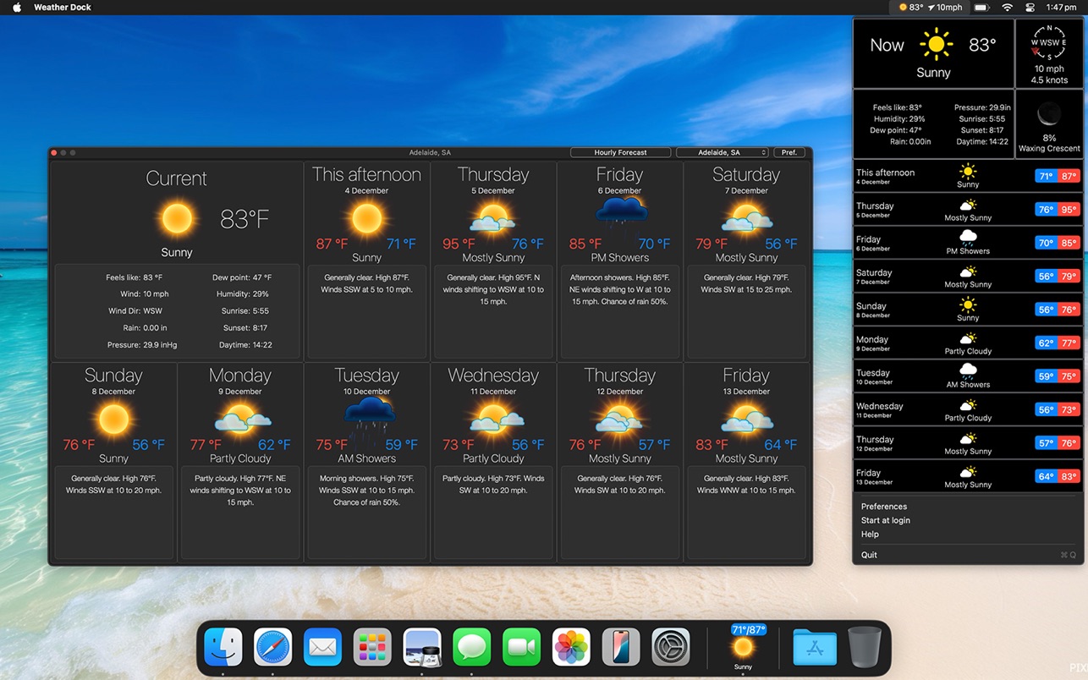Open the Photos app in the Dock
The width and height of the screenshot is (1088, 680).
pyautogui.click(x=571, y=648)
